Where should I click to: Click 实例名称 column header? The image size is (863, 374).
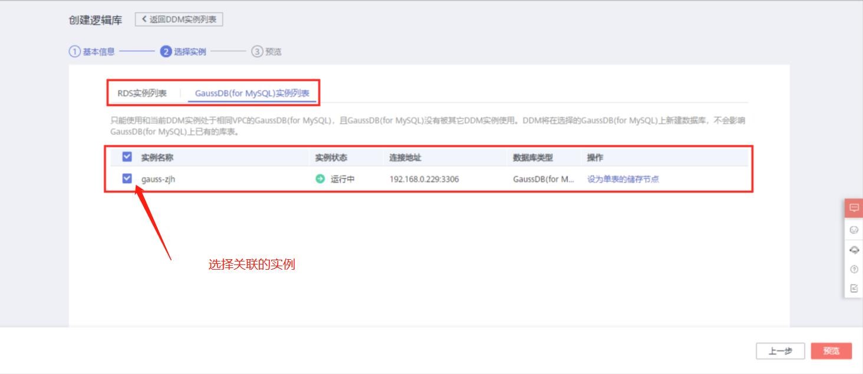tap(157, 157)
